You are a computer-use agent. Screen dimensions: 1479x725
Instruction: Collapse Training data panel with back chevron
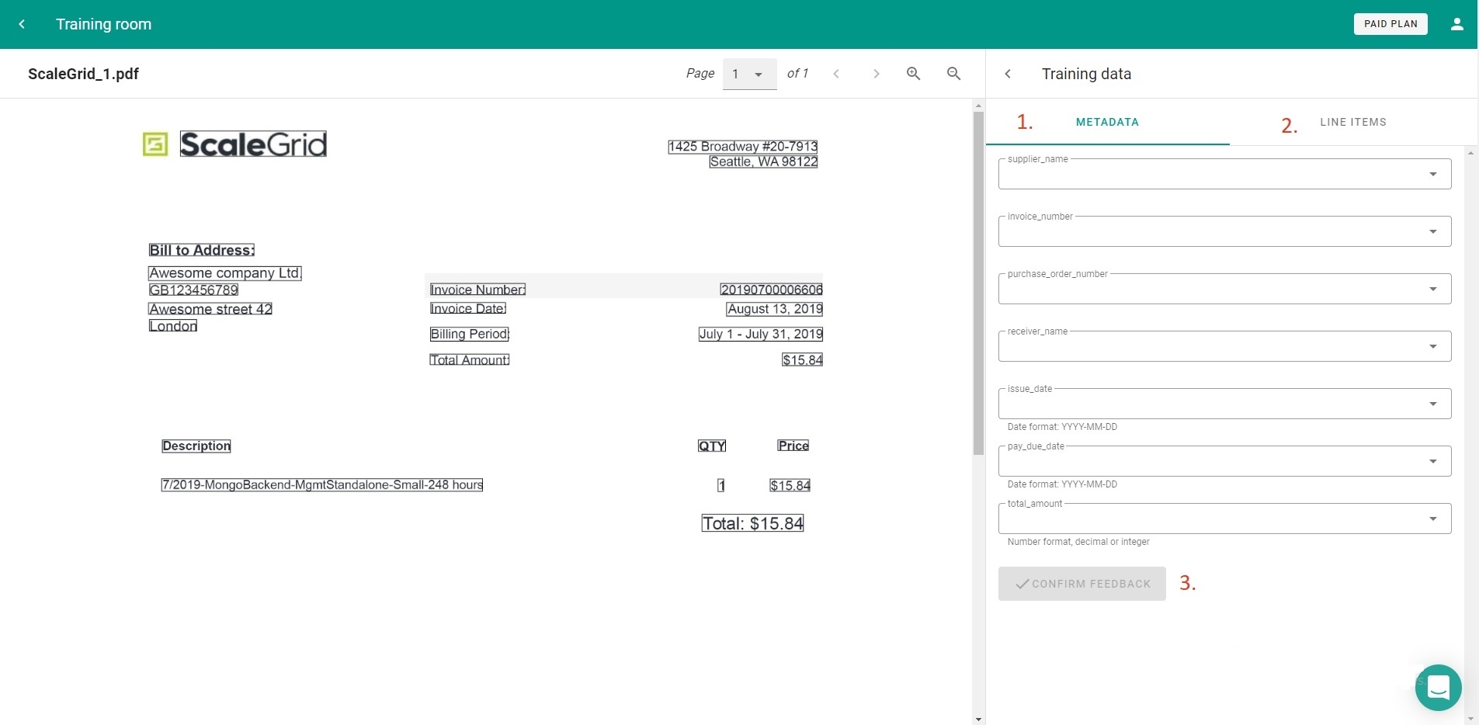tap(1008, 74)
